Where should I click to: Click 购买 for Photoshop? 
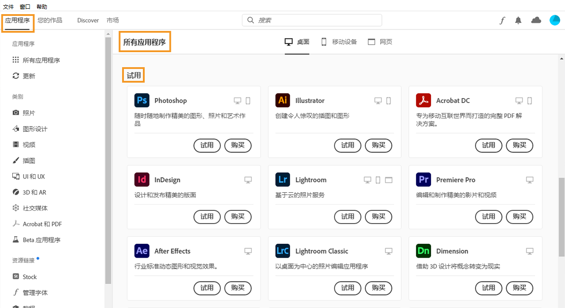238,145
